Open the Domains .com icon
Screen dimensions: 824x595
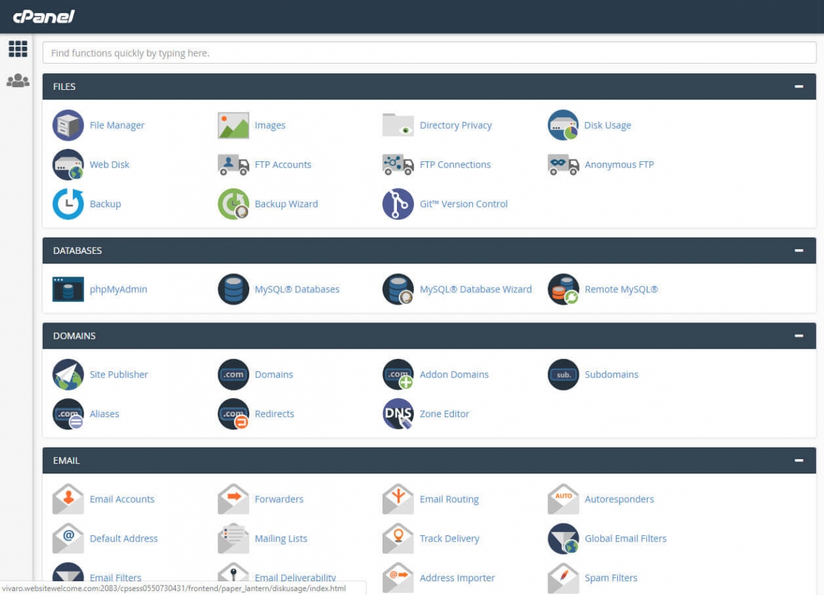coord(233,375)
